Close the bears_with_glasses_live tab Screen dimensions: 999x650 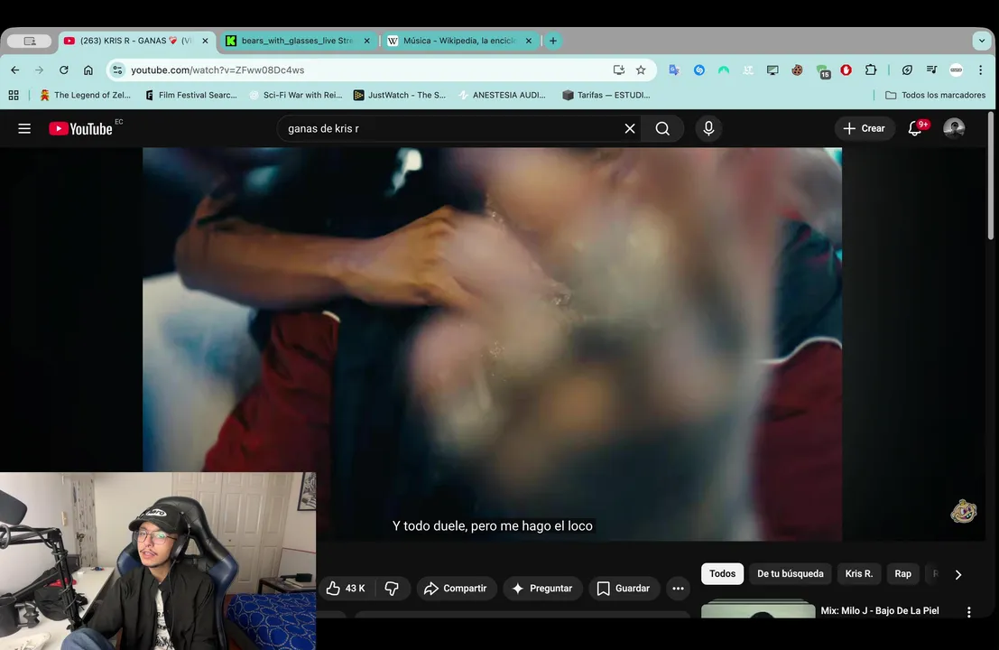click(366, 41)
